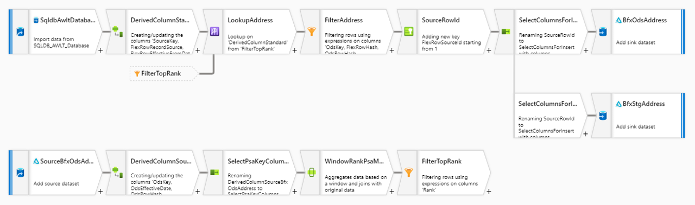
Task: Add transformation after DerivedColumnStandard with plus
Action: click(197, 50)
